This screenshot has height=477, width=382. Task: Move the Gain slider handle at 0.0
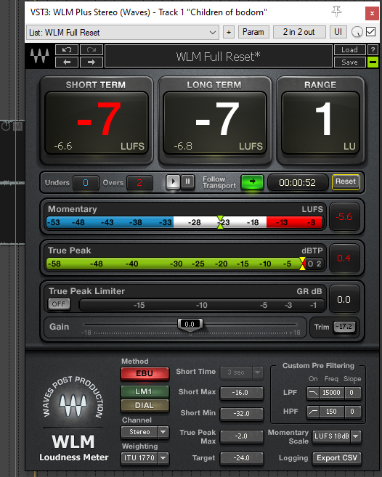point(190,325)
